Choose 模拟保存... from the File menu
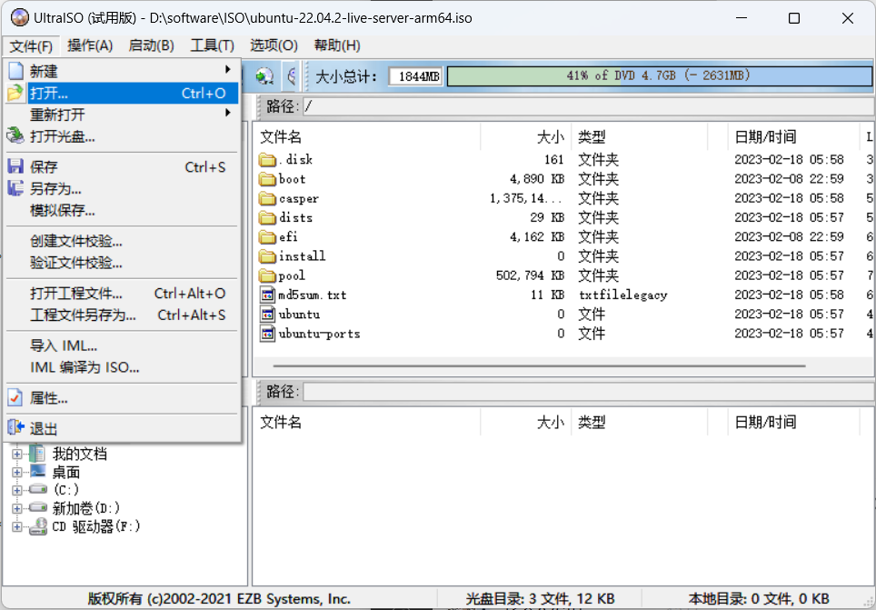The image size is (876, 610). pyautogui.click(x=123, y=211)
